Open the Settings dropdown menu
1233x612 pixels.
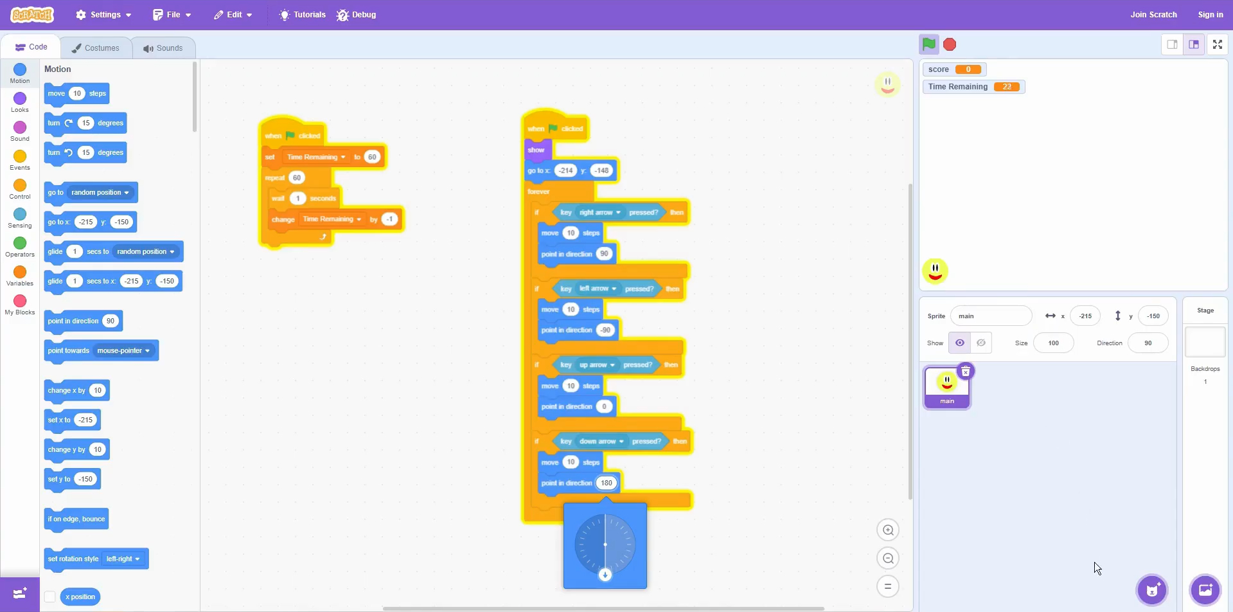pos(103,15)
